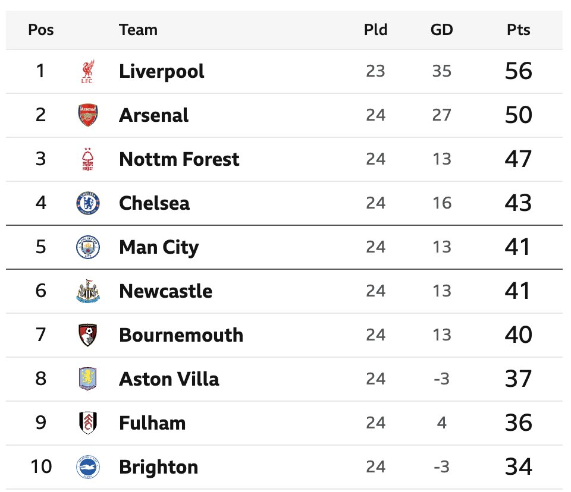Image resolution: width=571 pixels, height=492 pixels.
Task: Click the Man City club crest
Action: click(88, 247)
